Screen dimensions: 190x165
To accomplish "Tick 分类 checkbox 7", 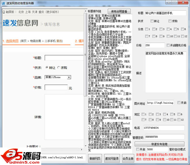I will [x=147, y=36].
